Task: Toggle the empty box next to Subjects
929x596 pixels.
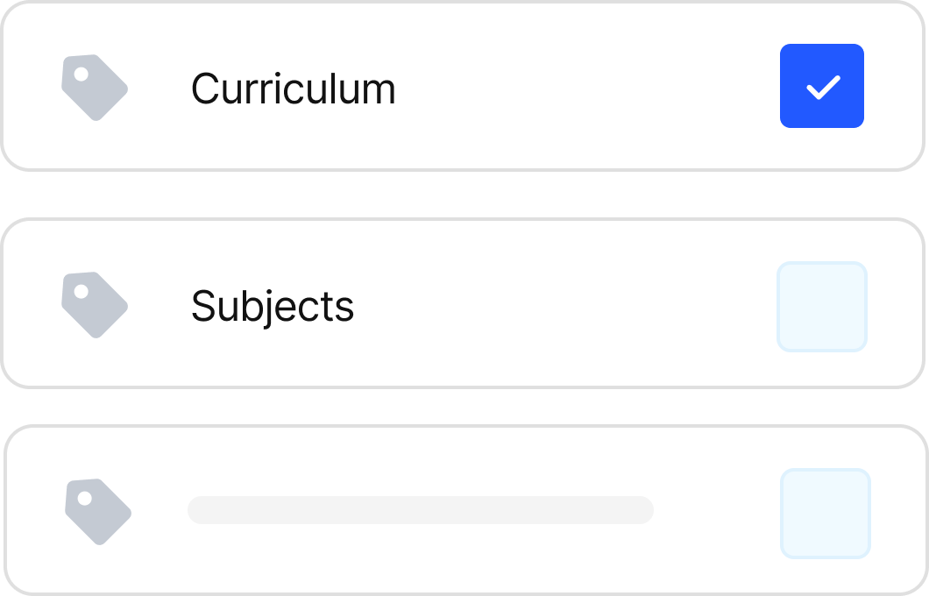Action: pos(822,306)
